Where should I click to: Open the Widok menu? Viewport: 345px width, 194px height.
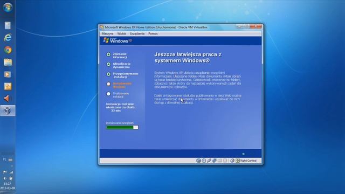click(121, 33)
